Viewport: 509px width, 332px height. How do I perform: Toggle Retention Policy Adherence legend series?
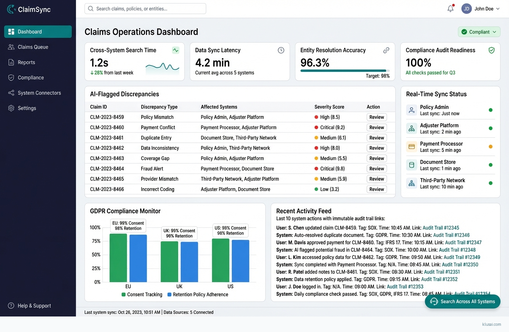tap(197, 294)
